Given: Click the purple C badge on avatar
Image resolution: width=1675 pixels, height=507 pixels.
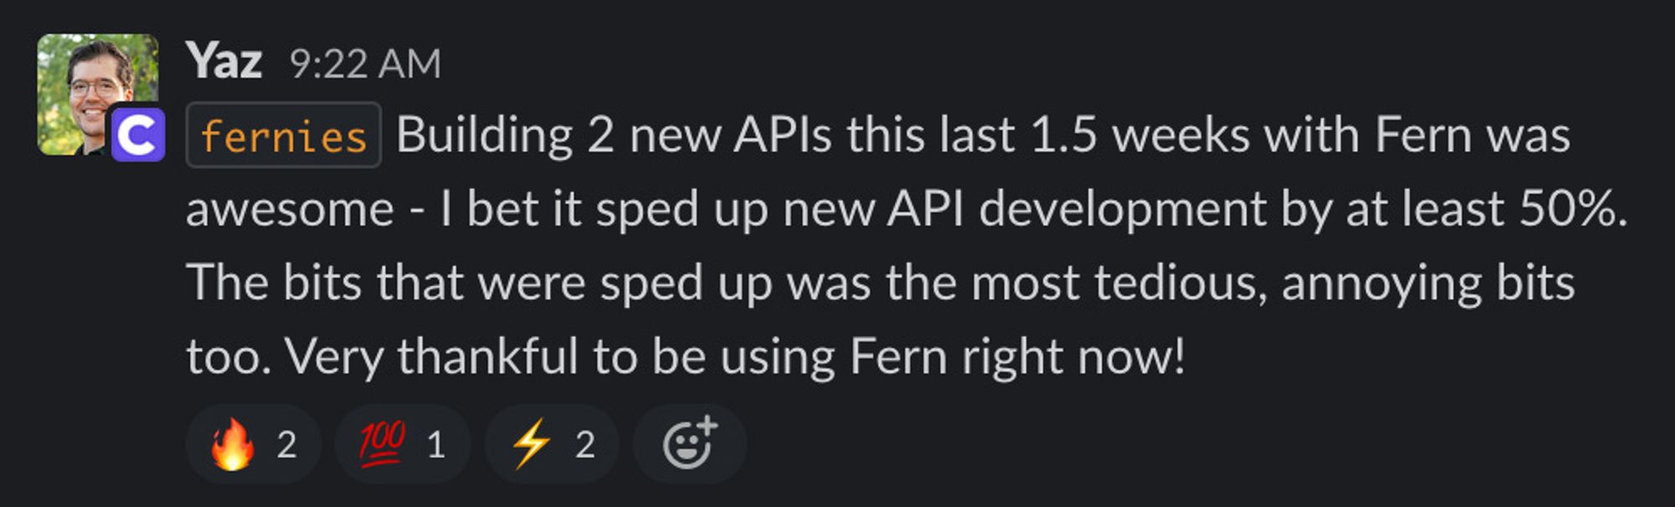Looking at the screenshot, I should pos(138,134).
